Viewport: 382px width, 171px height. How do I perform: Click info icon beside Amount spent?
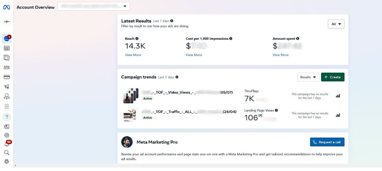(298, 39)
